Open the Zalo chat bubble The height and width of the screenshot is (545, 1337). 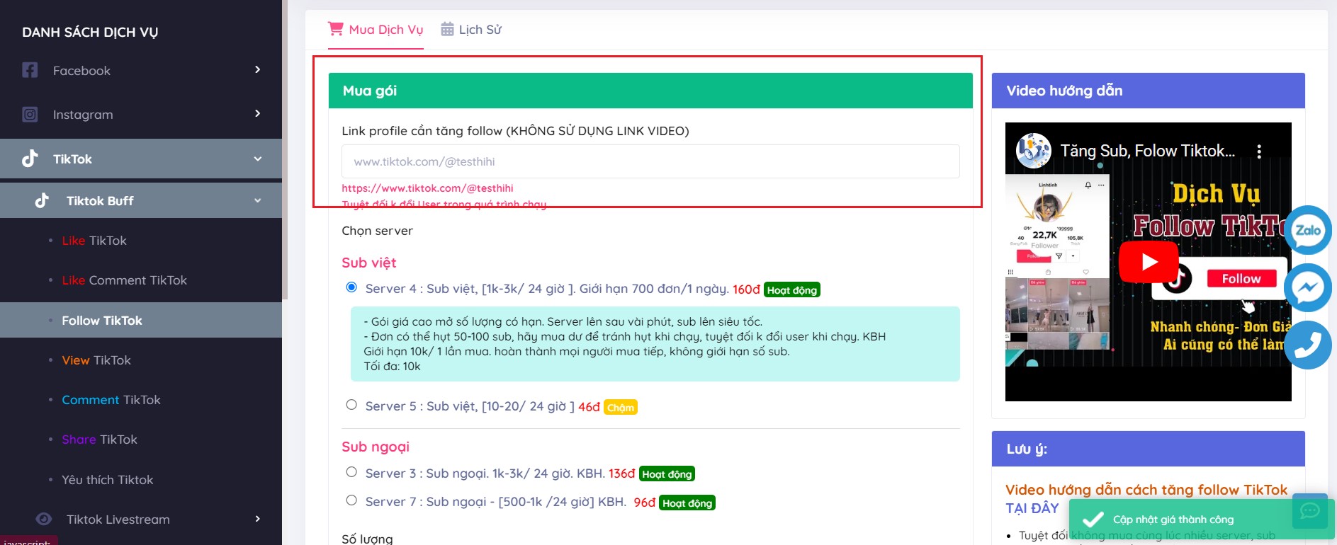1307,230
